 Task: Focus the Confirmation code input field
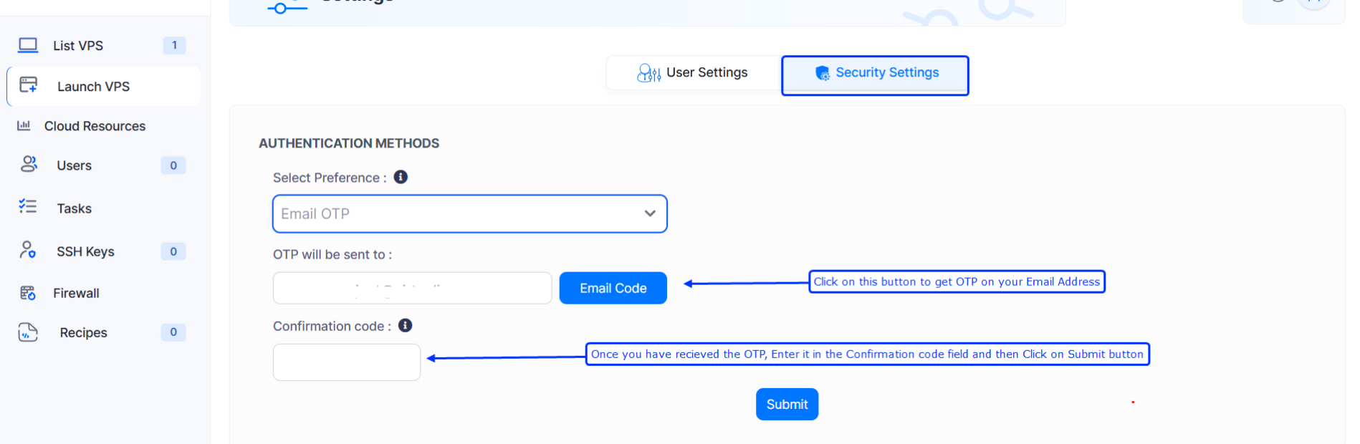[347, 362]
